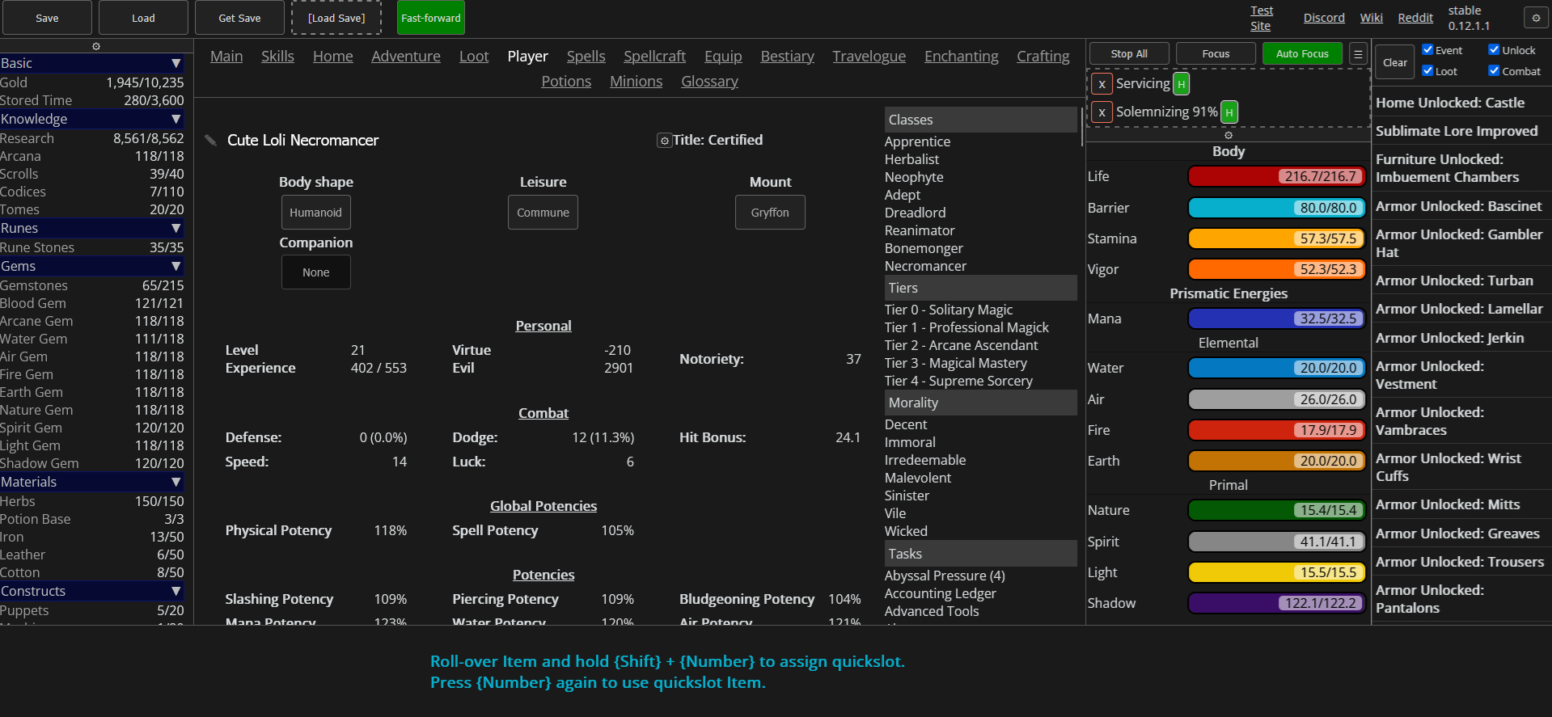Click the Get Save button

click(239, 18)
